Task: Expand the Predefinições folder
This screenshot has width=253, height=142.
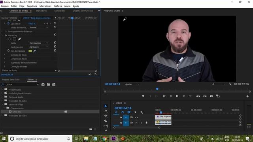Action: (2, 90)
